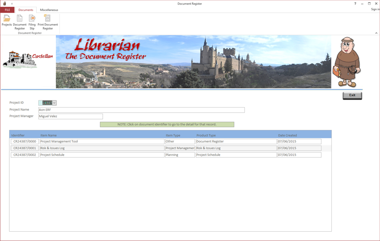This screenshot has width=380, height=241.
Task: Click the Project Name field Aon ERF
Action: (x=141, y=110)
